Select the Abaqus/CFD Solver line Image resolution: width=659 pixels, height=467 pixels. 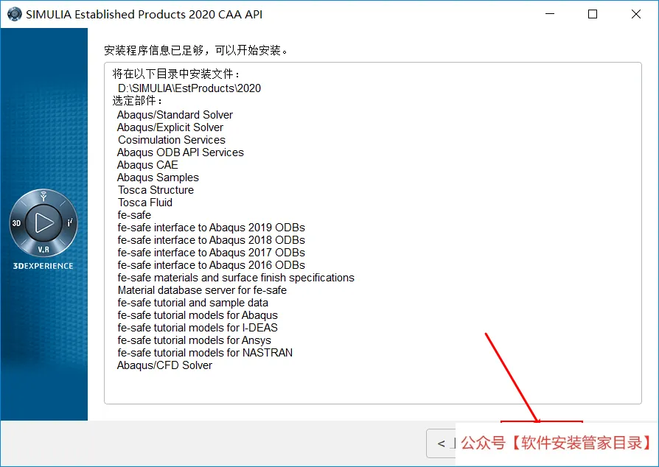click(x=165, y=365)
